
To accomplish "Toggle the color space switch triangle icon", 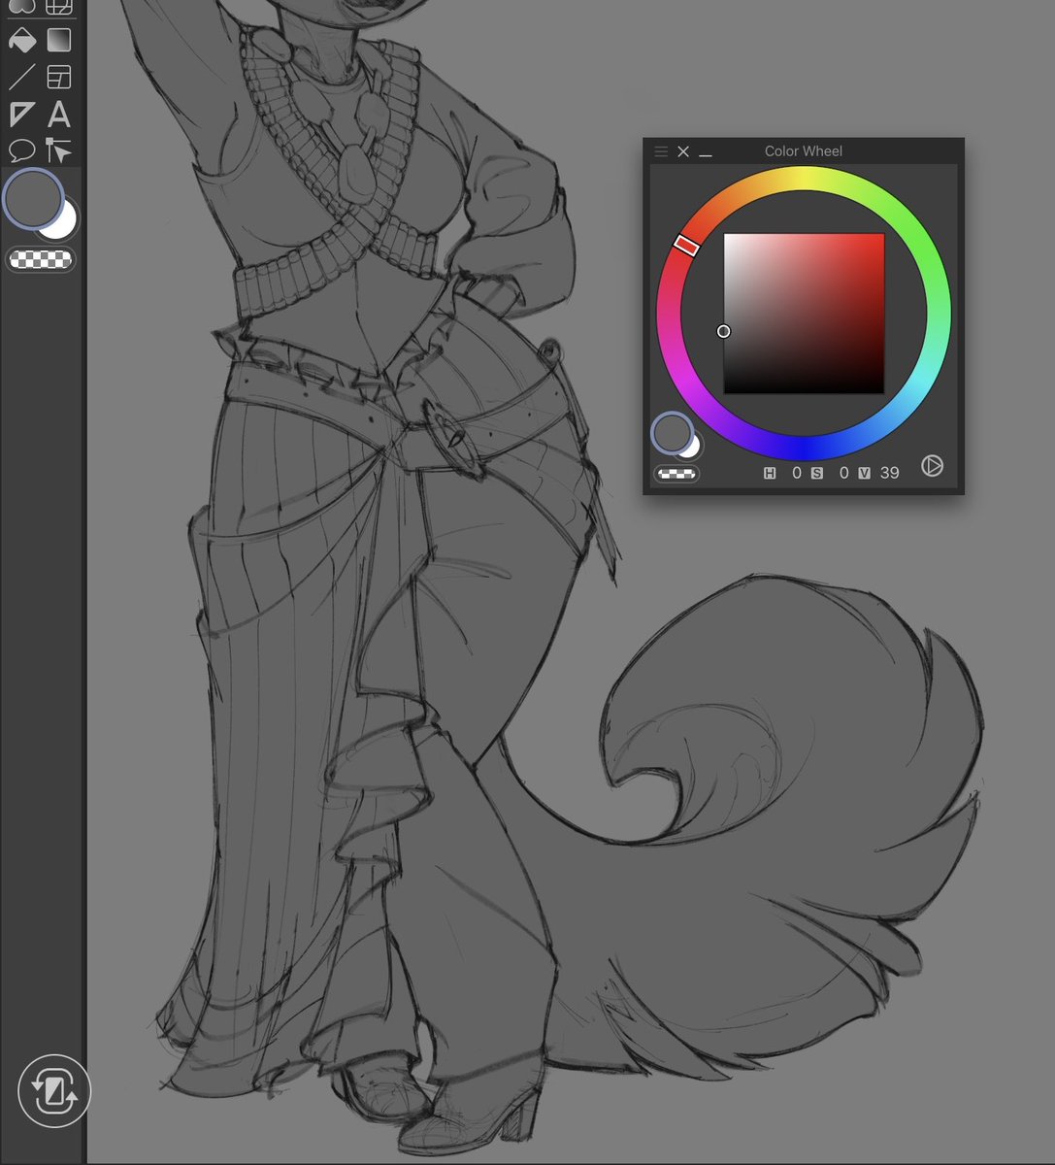I will 932,466.
